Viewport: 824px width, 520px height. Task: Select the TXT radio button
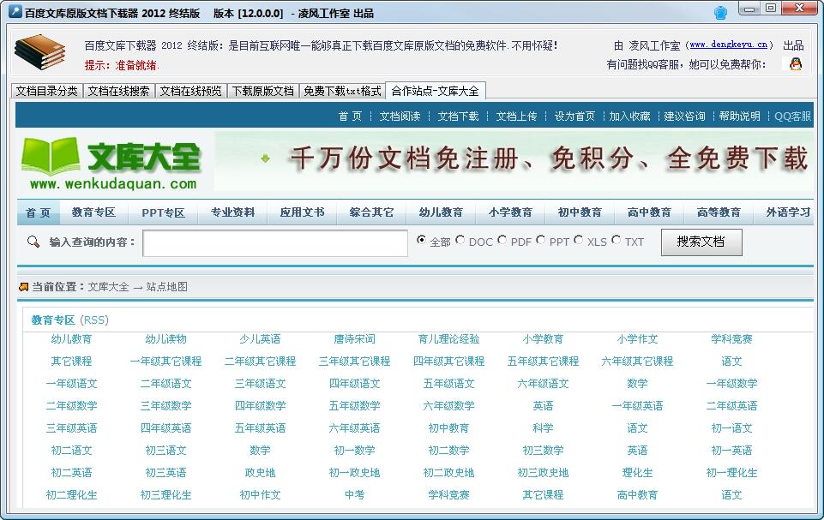[616, 241]
